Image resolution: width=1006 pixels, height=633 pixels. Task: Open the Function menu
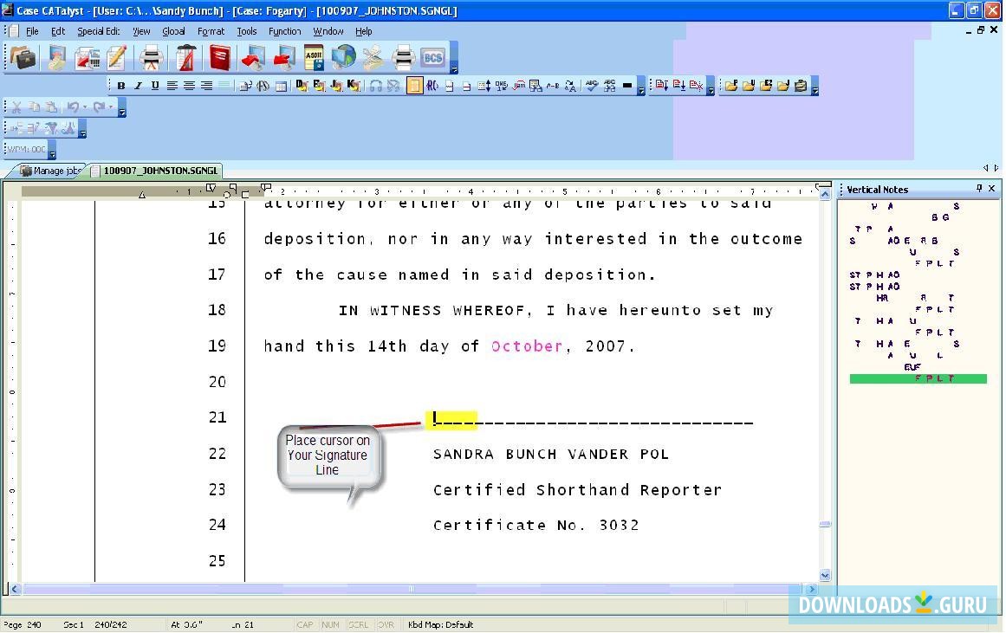click(285, 31)
